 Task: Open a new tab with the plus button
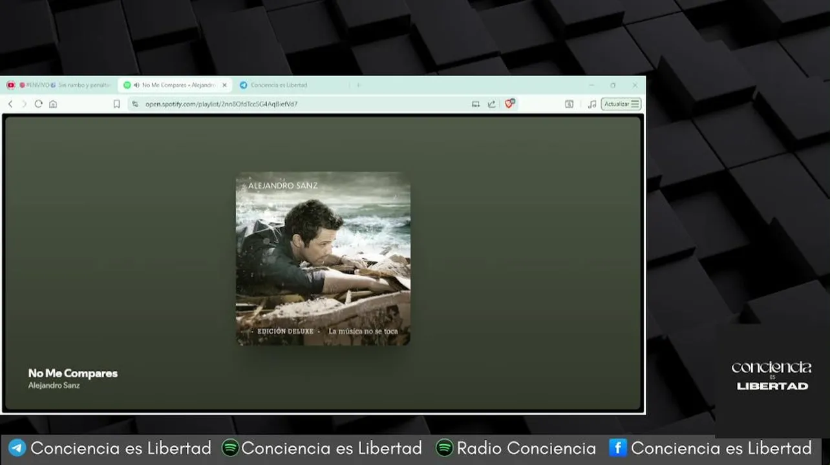click(x=358, y=85)
